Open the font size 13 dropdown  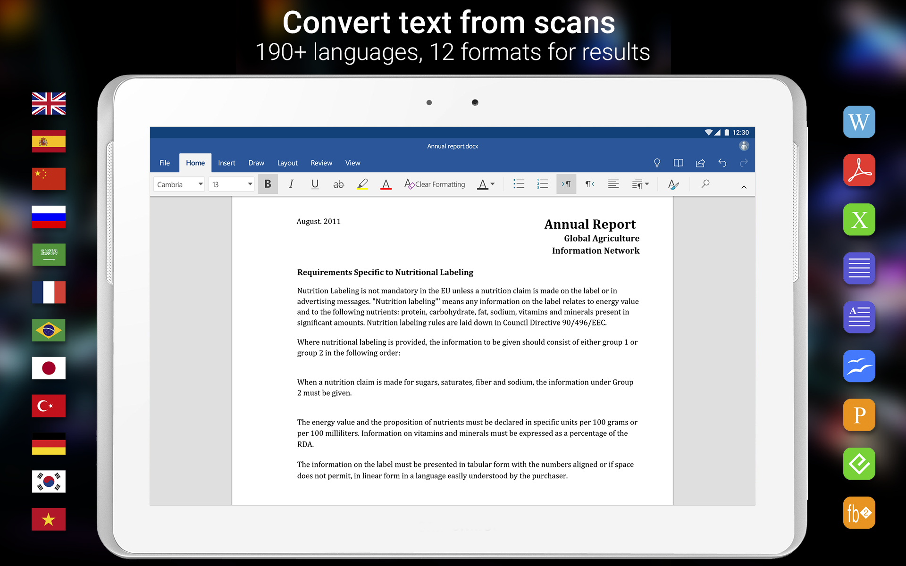[x=231, y=184]
